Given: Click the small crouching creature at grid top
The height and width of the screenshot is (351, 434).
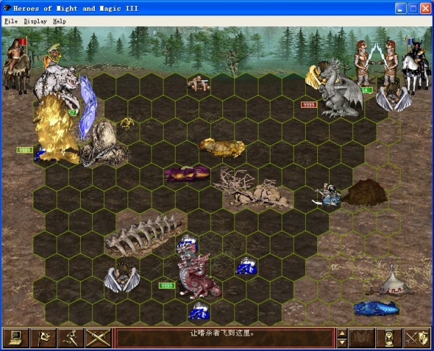Looking at the screenshot, I should (198, 83).
